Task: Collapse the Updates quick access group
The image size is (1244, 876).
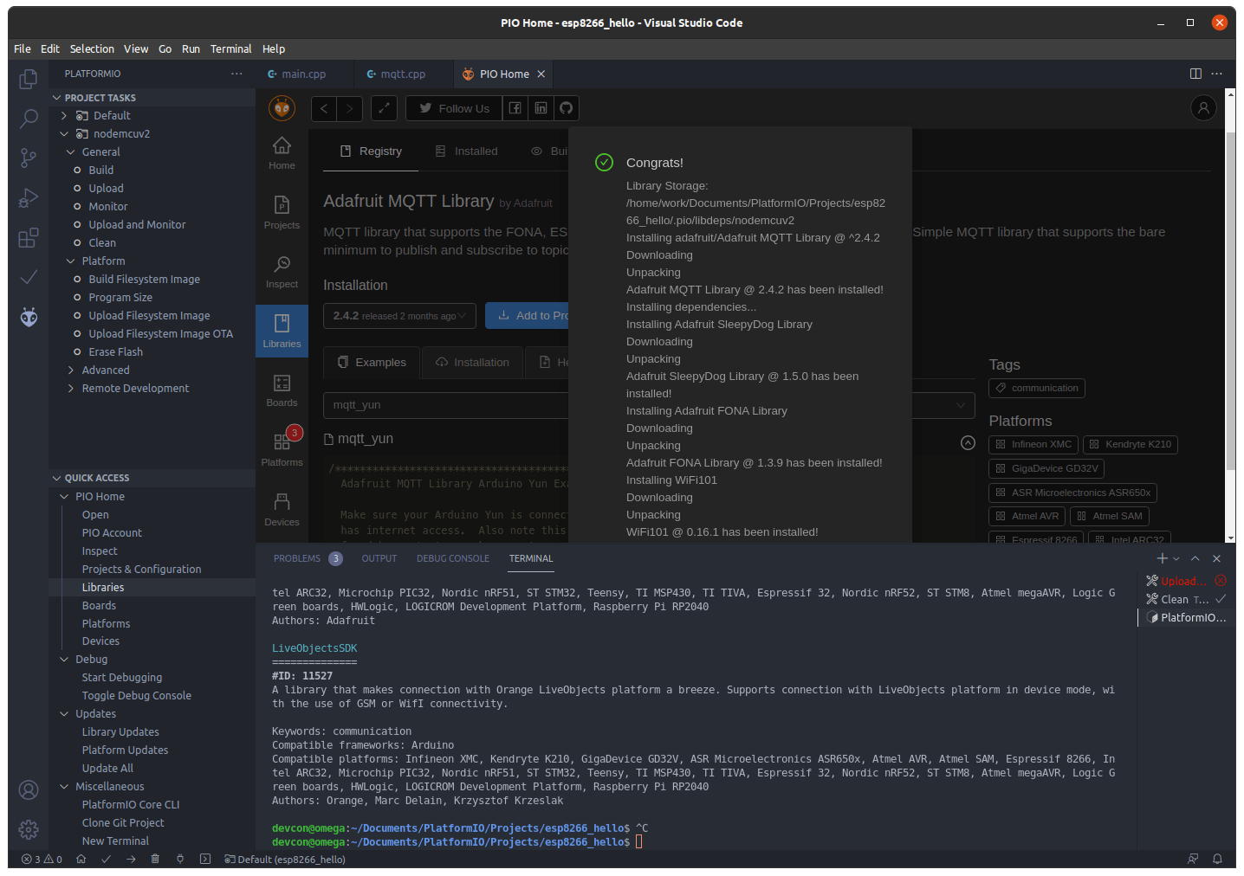Action: [64, 714]
